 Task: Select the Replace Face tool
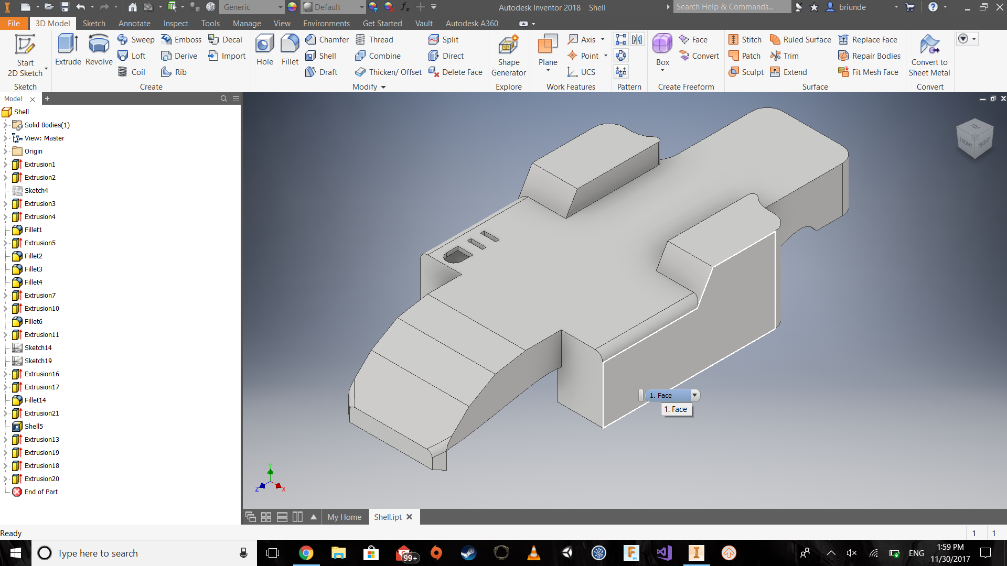[x=867, y=39]
